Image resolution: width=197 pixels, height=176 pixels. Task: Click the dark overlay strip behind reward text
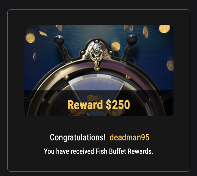click(99, 103)
